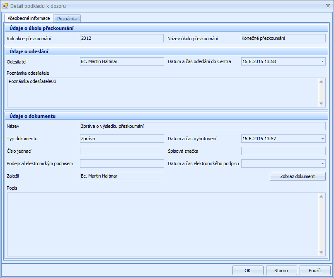Click the Rok akce přezkoumání field
The height and width of the screenshot is (278, 334).
[x=122, y=38]
